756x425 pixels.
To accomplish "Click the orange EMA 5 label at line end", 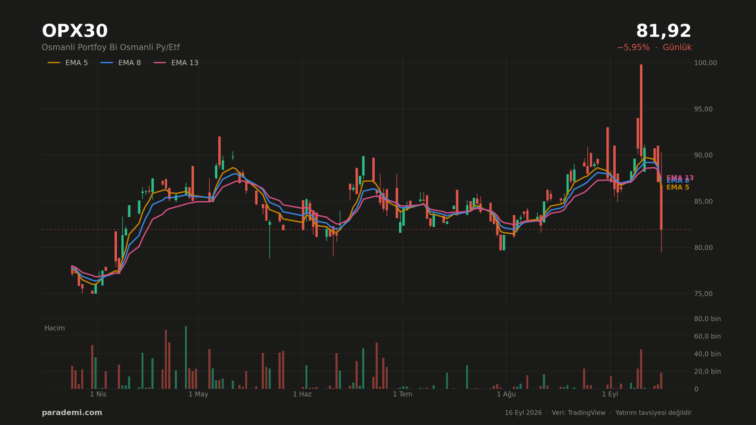I will [x=678, y=187].
